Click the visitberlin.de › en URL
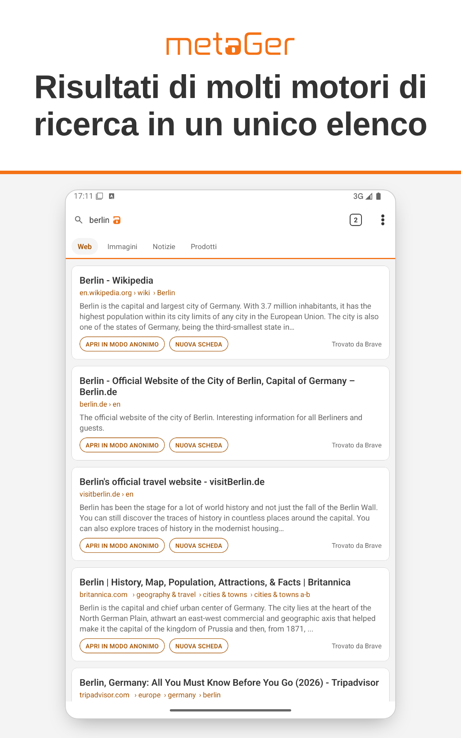461x738 pixels. 106,494
